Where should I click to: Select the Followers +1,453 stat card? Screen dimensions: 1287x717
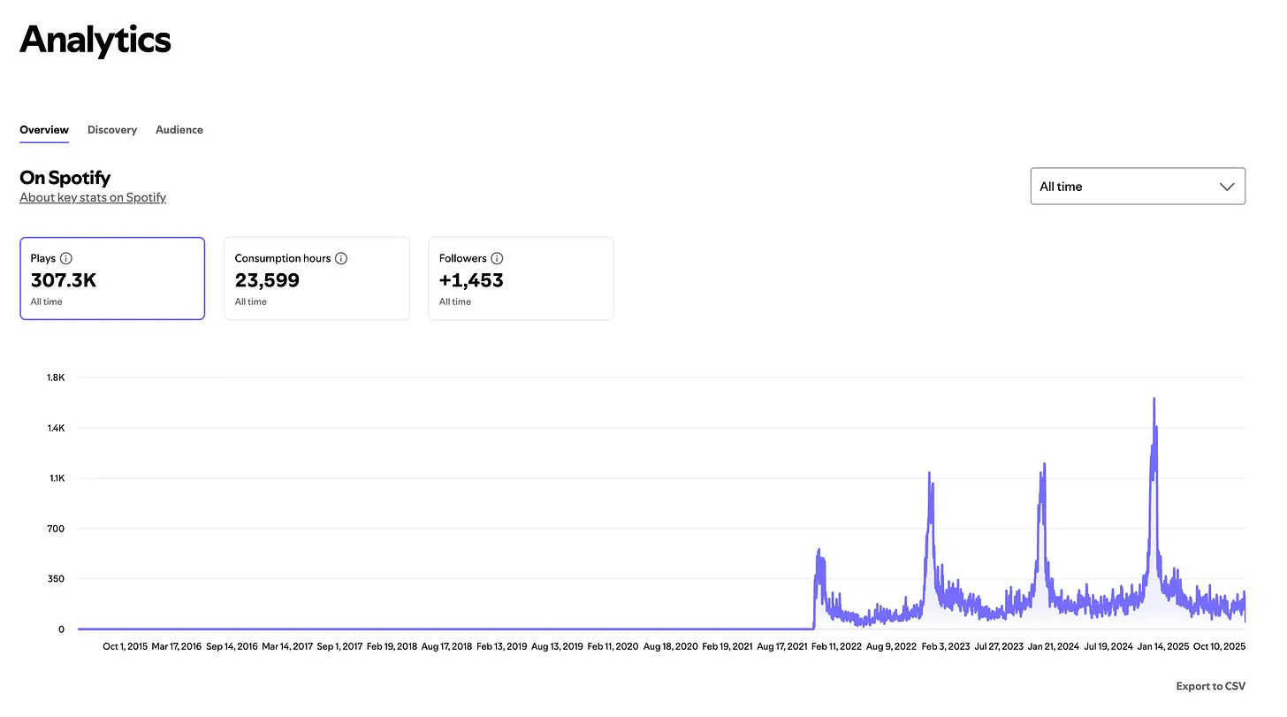(x=521, y=278)
